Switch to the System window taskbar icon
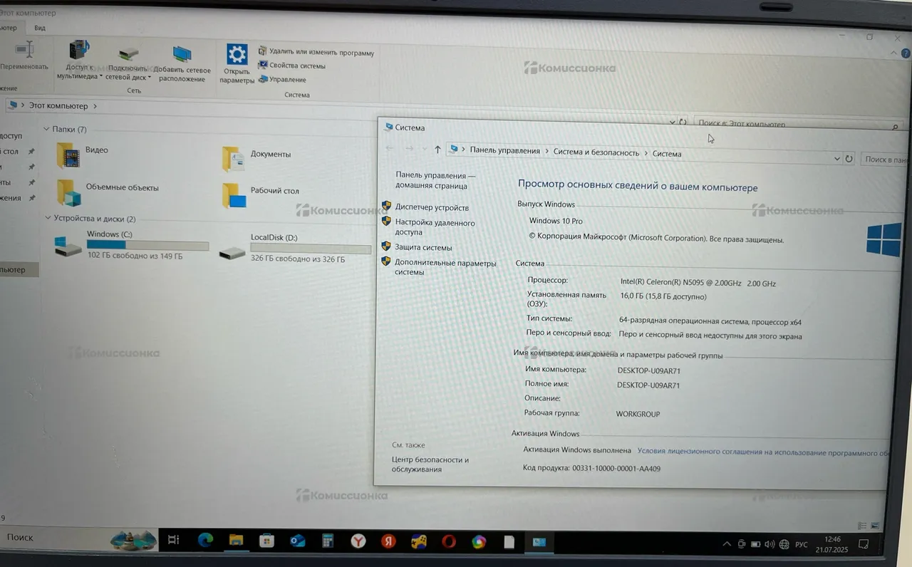 [539, 543]
